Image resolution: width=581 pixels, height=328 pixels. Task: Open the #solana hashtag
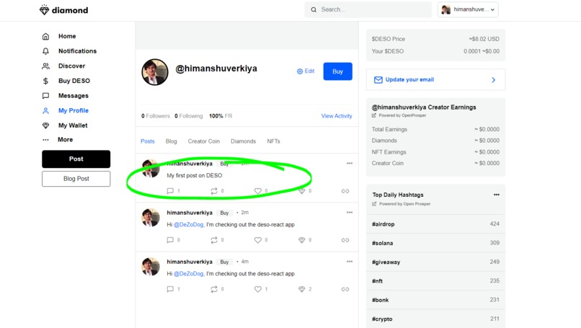(x=382, y=243)
